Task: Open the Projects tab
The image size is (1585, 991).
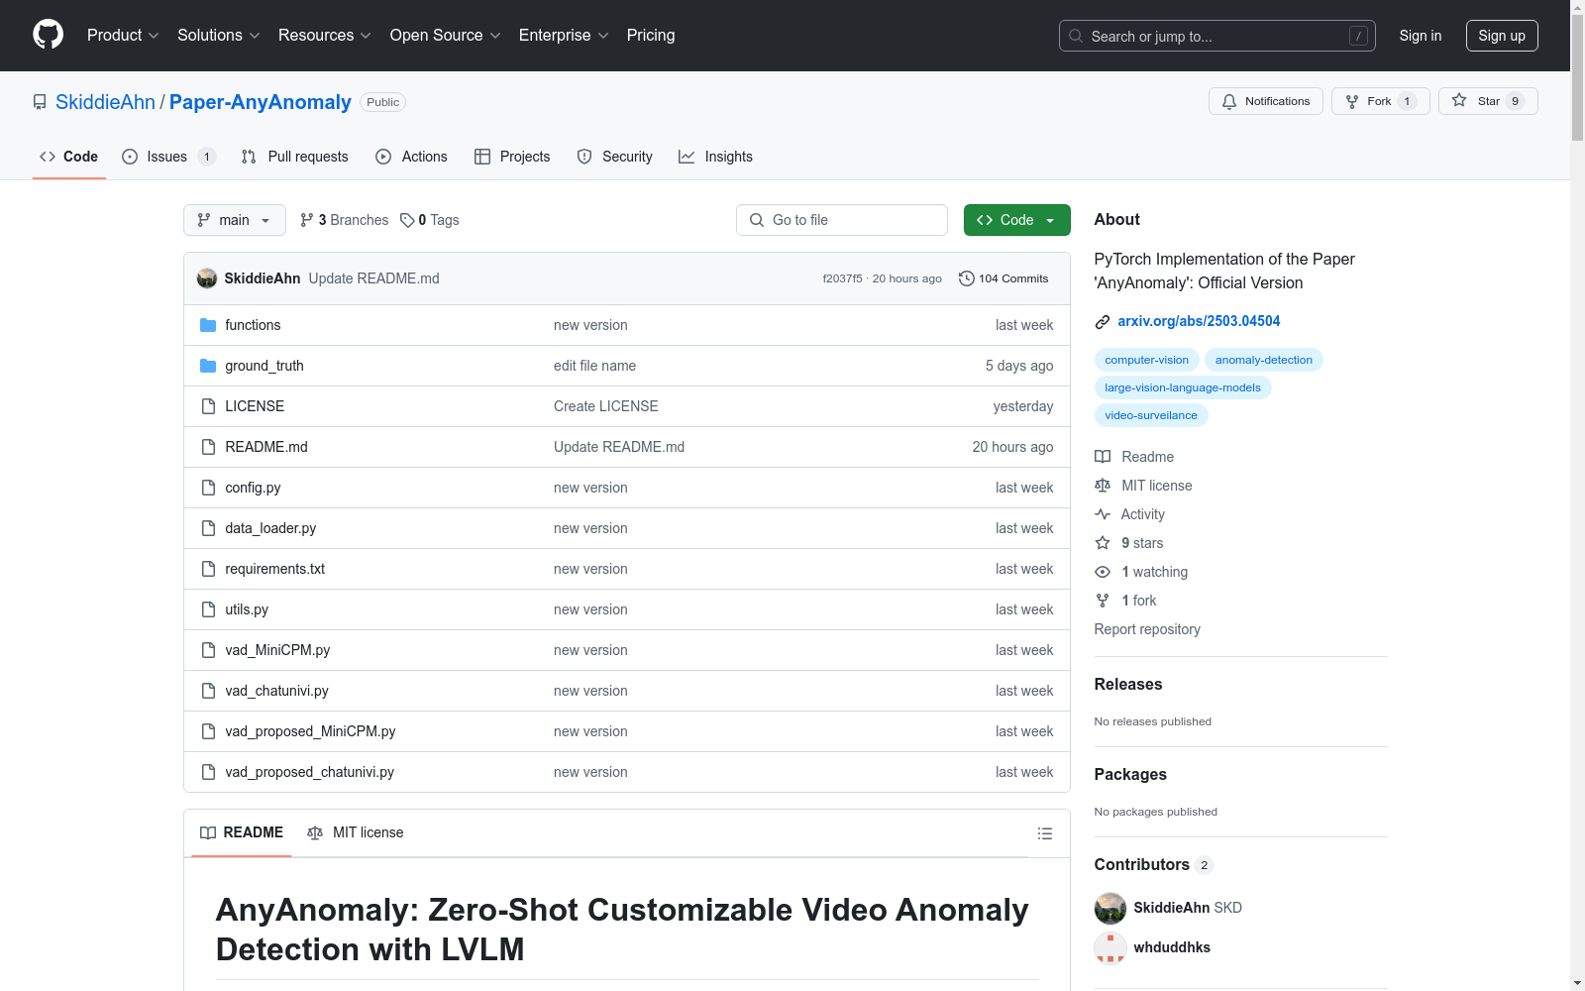Action: tap(512, 157)
